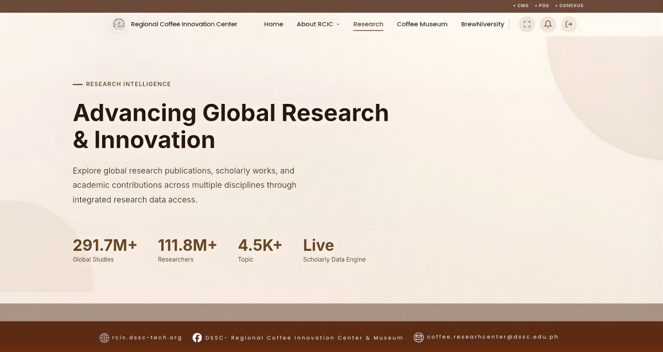This screenshot has width=663, height=352.
Task: Open the About RCIC dropdown chevron
Action: (338, 24)
